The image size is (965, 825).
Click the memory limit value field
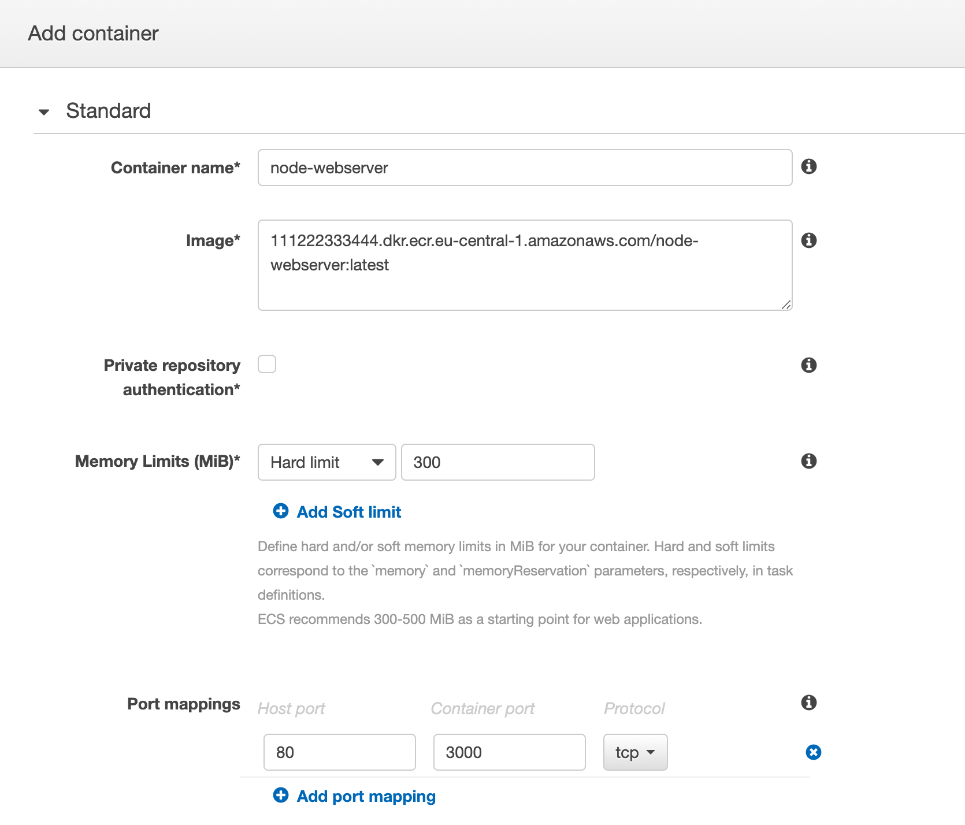498,462
